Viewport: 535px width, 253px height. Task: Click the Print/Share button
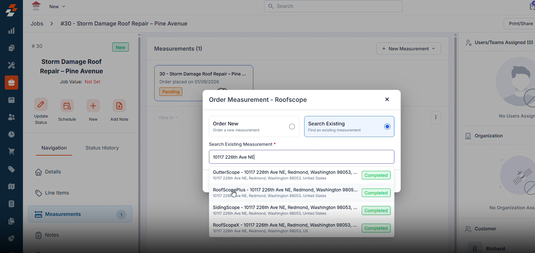pyautogui.click(x=520, y=24)
